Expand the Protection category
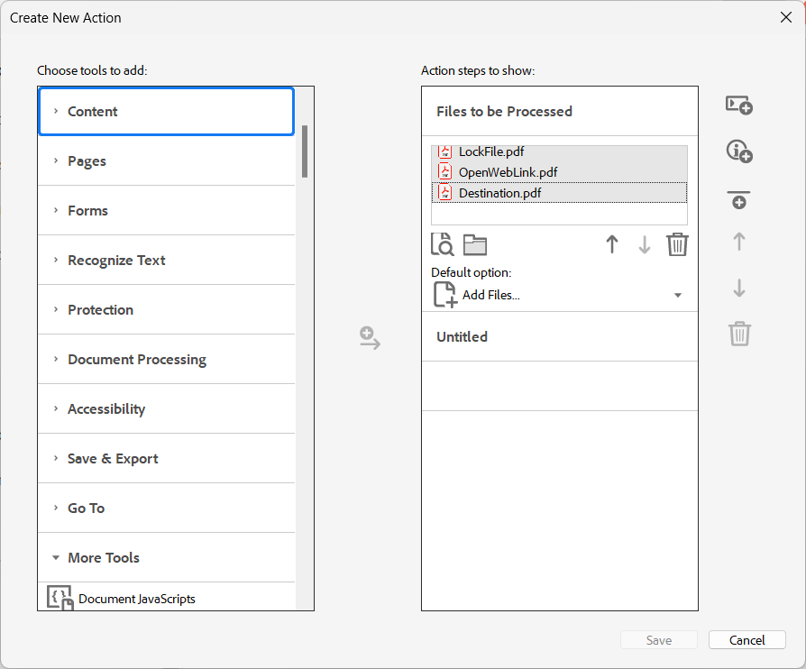This screenshot has height=669, width=806. click(x=100, y=310)
